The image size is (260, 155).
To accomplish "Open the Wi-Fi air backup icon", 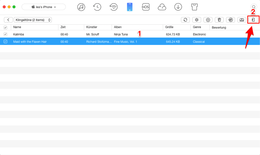I will pos(113,7).
